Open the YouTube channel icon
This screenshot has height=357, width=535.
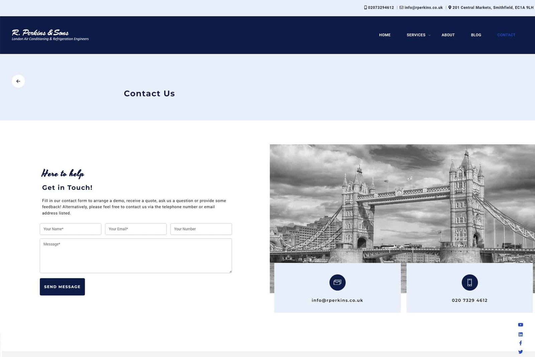pos(520,325)
